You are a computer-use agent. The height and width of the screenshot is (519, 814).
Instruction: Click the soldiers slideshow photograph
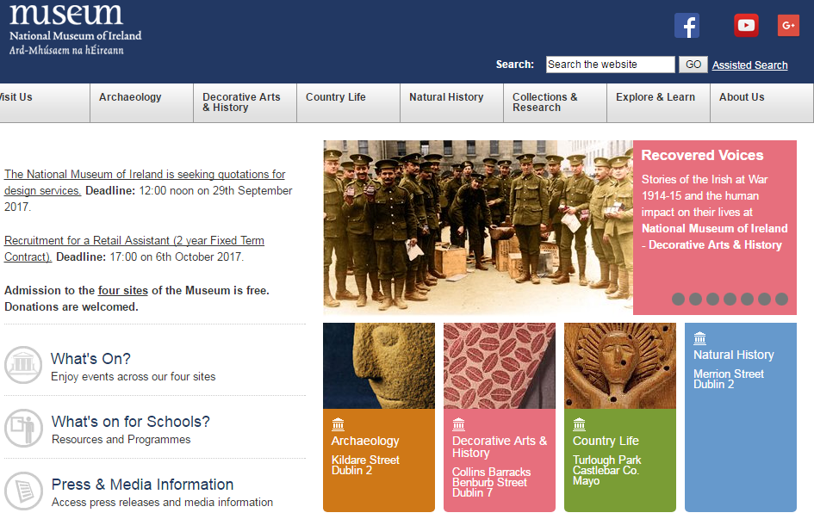[478, 227]
